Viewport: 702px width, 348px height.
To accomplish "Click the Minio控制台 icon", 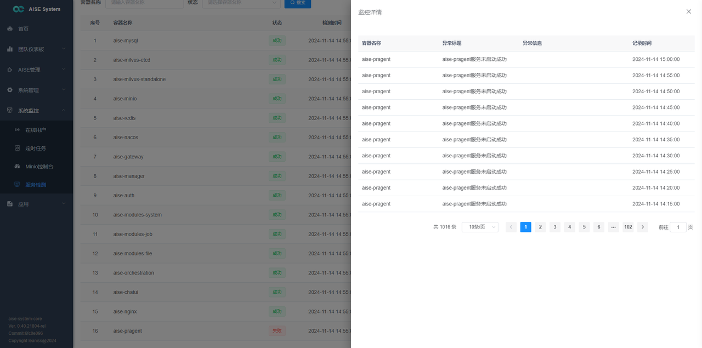I will point(17,166).
